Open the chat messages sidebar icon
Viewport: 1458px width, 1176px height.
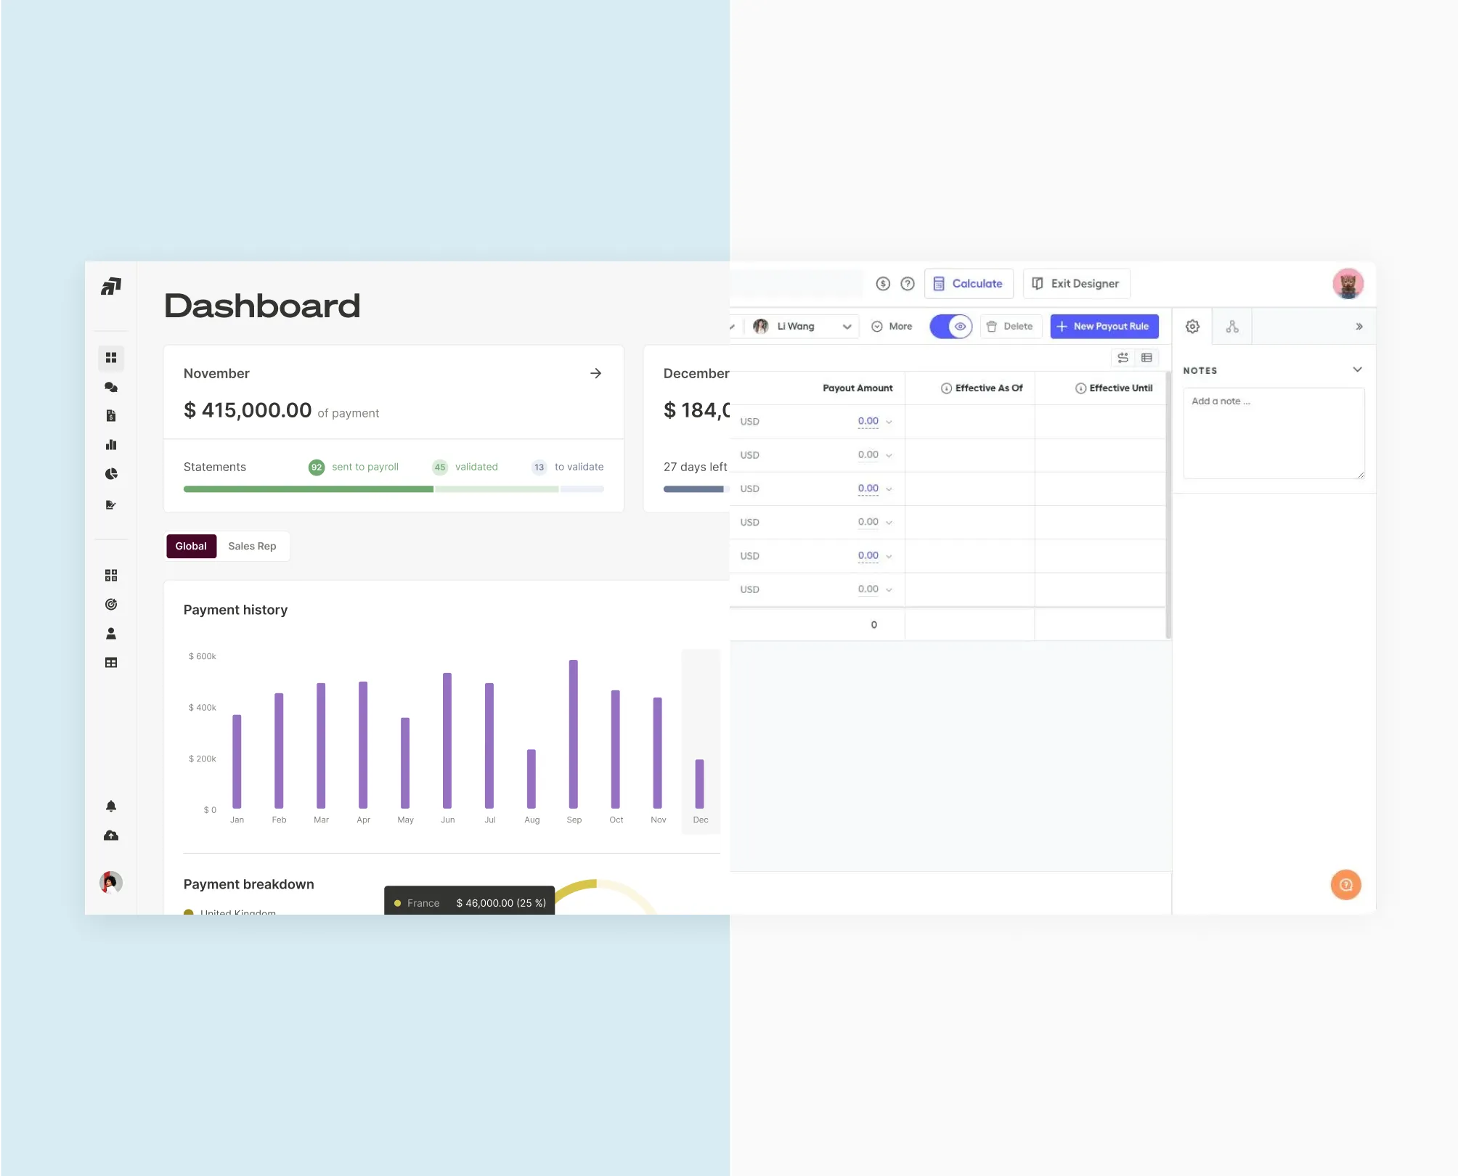pyautogui.click(x=111, y=387)
